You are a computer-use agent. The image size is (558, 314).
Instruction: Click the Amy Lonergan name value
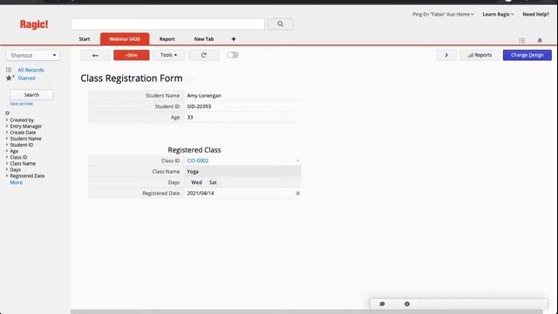(x=204, y=95)
